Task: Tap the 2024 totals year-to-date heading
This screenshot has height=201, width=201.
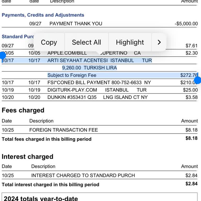Action: [41, 198]
